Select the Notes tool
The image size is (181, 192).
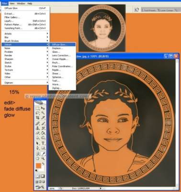(38, 154)
